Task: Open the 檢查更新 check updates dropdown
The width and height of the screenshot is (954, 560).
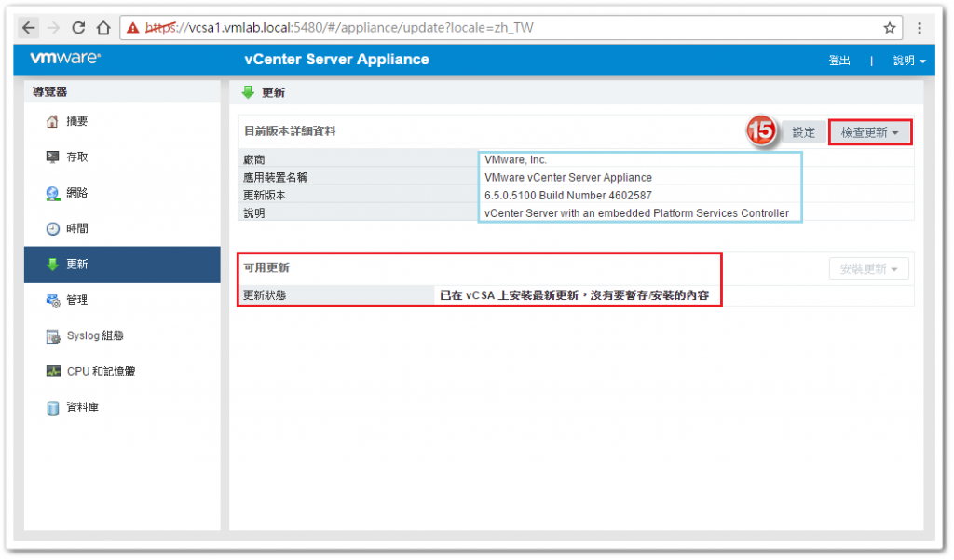Action: click(870, 132)
